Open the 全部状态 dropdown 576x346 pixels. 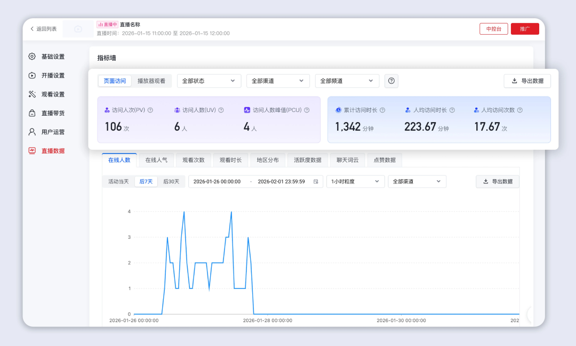click(x=209, y=81)
